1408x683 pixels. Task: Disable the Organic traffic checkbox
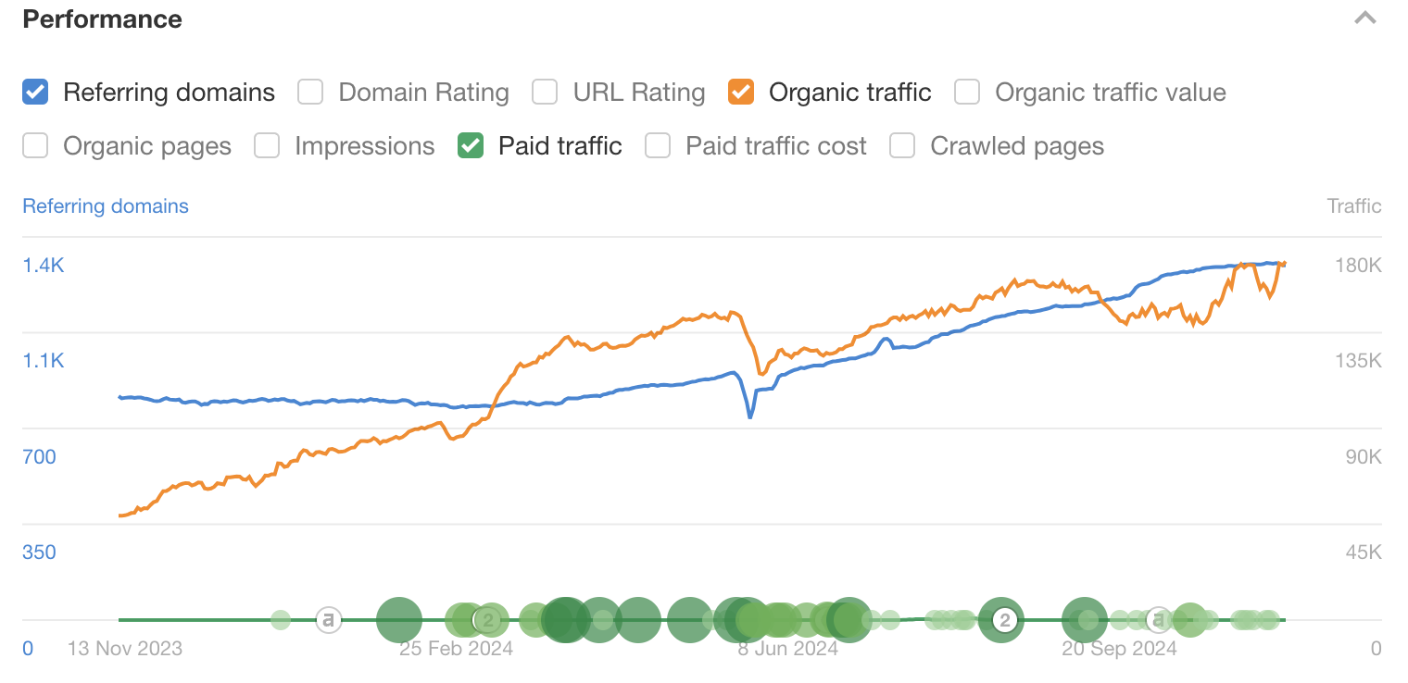pos(740,93)
